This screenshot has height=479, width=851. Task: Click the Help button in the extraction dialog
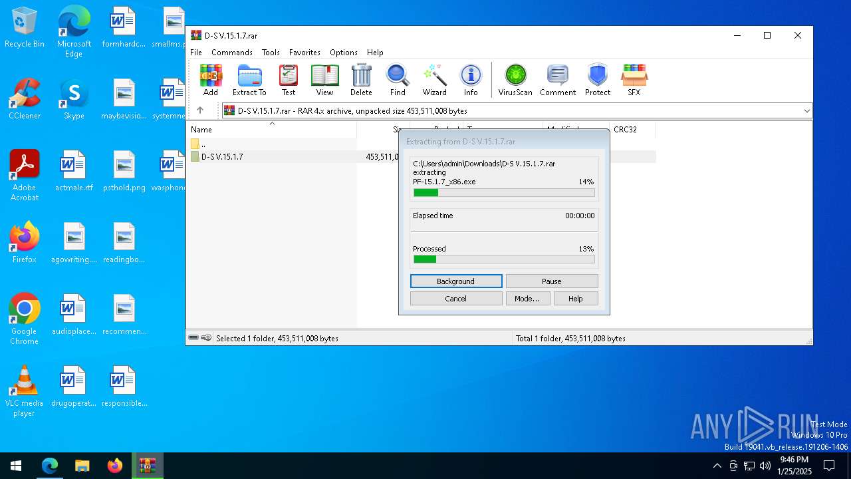(576, 299)
